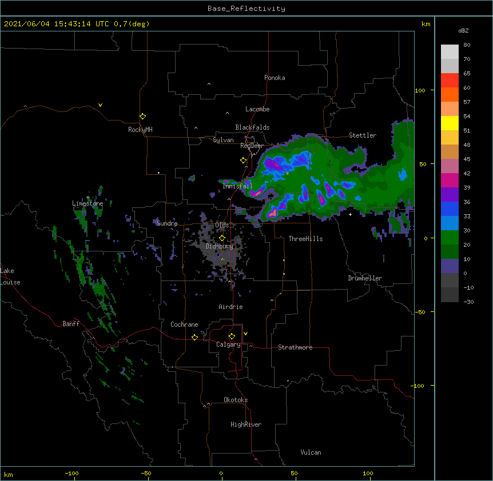Select the 65 dBZ red legend swatch
The width and height of the screenshot is (493, 481).
pos(450,81)
